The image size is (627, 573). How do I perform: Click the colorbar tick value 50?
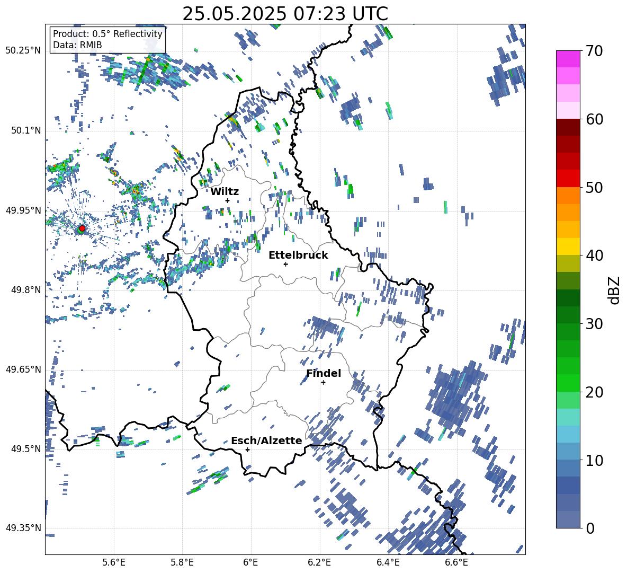(594, 188)
